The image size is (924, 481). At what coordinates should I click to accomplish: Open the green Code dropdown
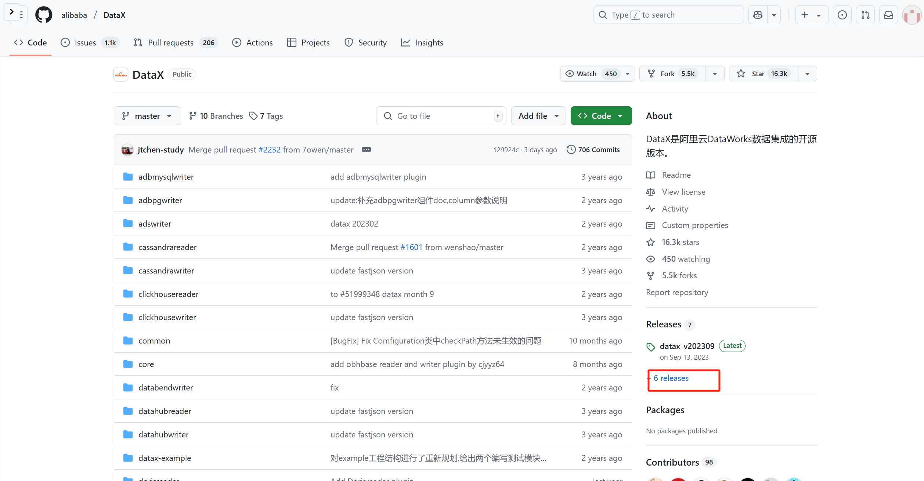tap(601, 116)
